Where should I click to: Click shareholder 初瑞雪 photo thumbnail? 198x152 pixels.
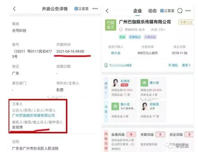pos(115,83)
